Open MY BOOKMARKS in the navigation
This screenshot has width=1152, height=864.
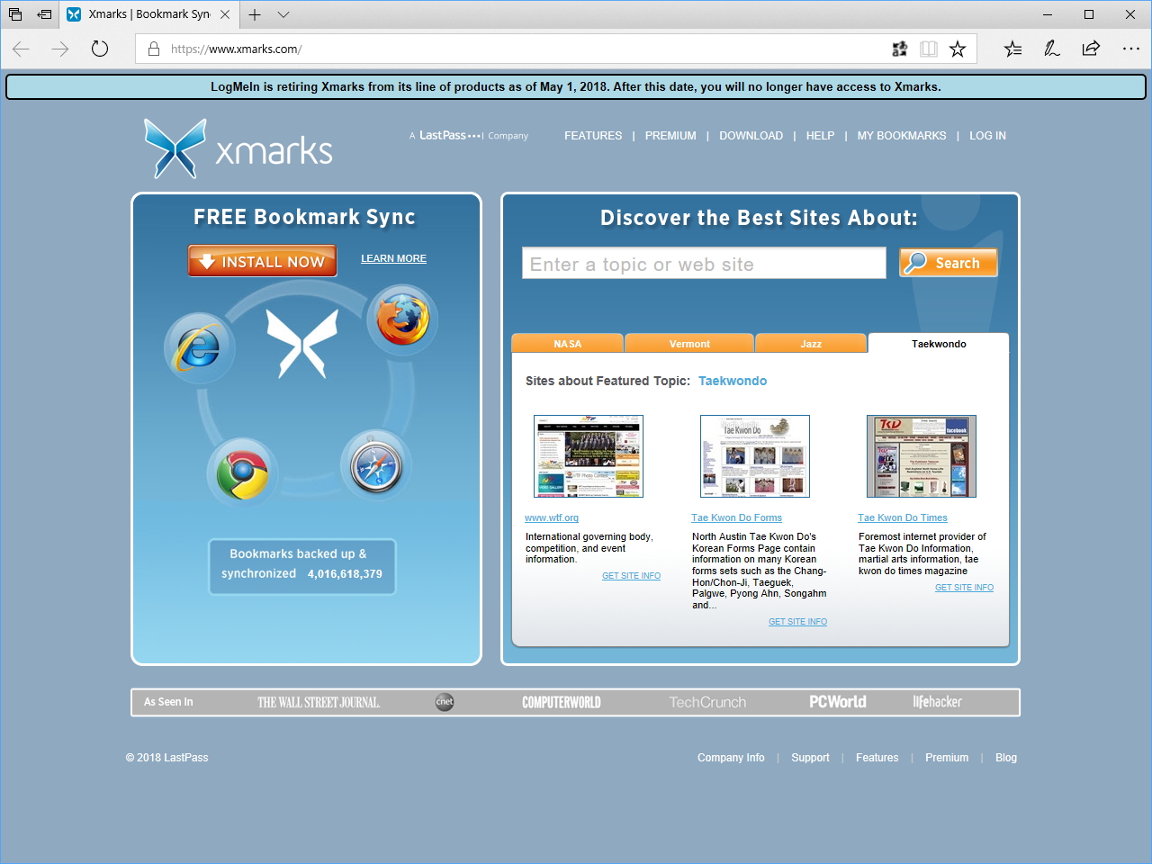point(901,135)
